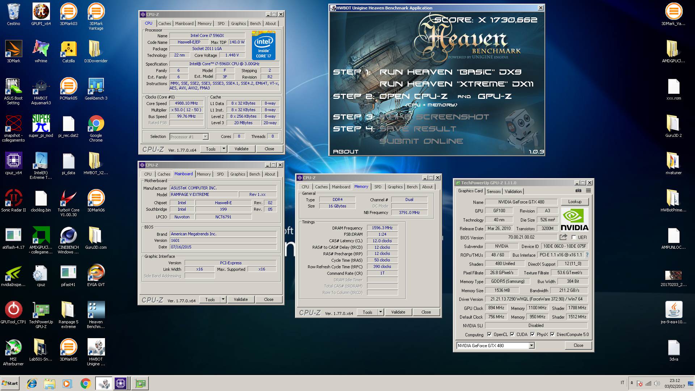Click Validate in CPU-Z Memory window

point(398,312)
